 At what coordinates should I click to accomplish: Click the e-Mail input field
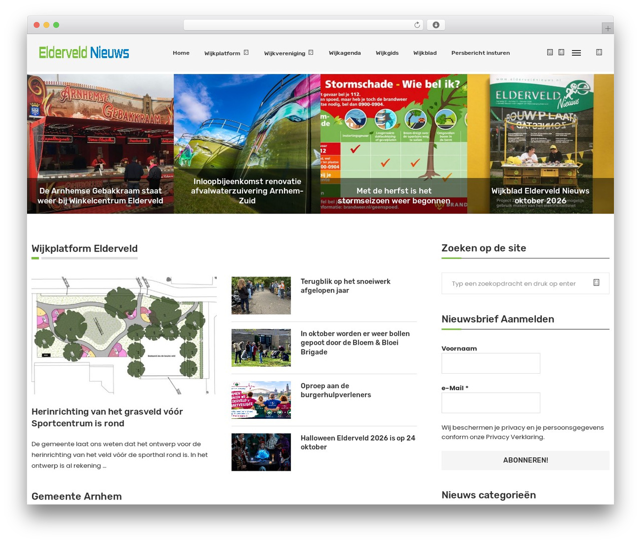pos(491,403)
